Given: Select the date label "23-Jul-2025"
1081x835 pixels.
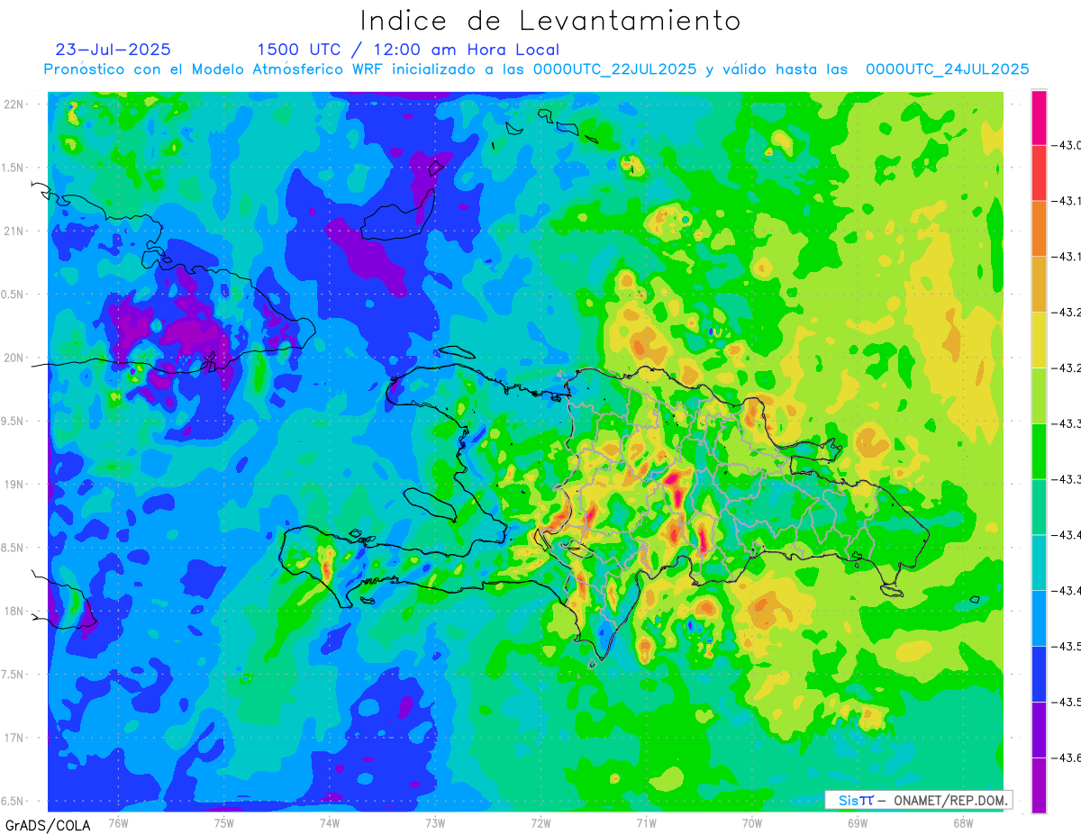Looking at the screenshot, I should click(x=114, y=50).
